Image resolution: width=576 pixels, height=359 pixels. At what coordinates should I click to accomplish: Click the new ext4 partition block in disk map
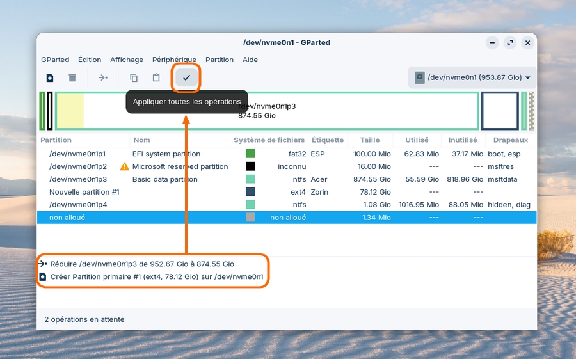(499, 111)
